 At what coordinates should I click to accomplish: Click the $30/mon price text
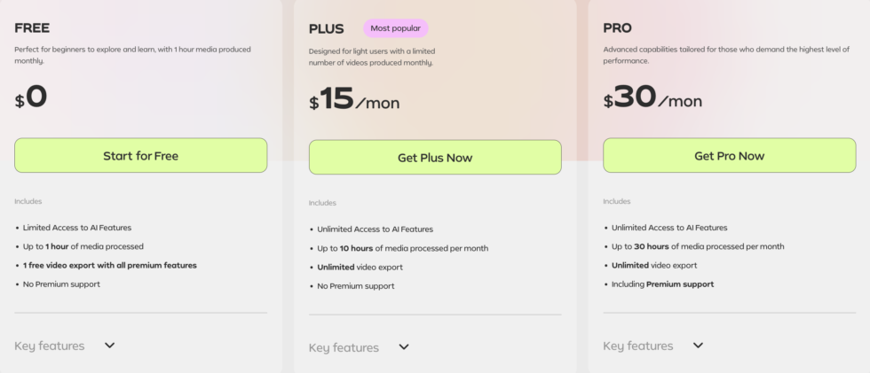(x=652, y=97)
